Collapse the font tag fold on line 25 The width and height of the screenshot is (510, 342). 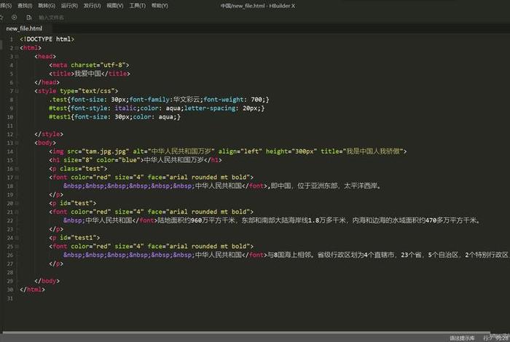[16, 247]
